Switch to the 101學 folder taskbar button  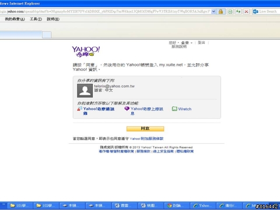click(20, 206)
